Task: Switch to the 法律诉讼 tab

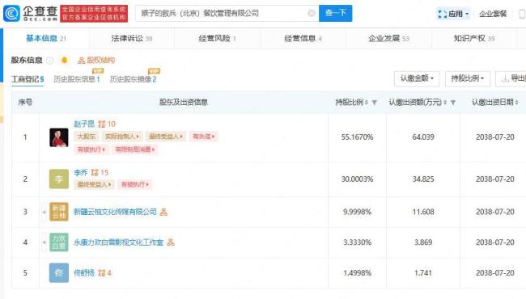Action: pos(132,39)
